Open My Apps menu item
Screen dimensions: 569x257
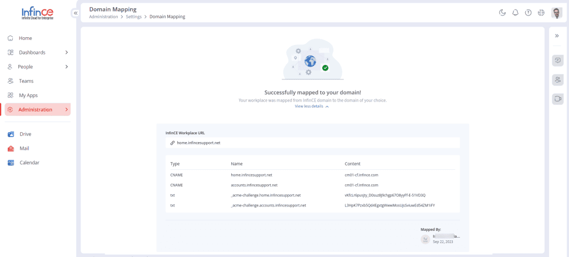tap(28, 95)
